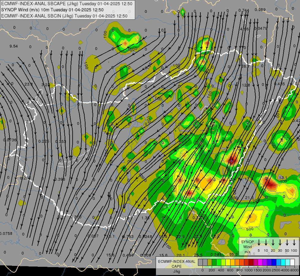The height and width of the screenshot is (276, 300).
Task: Click the 0.353 station value
Action: click(x=60, y=141)
